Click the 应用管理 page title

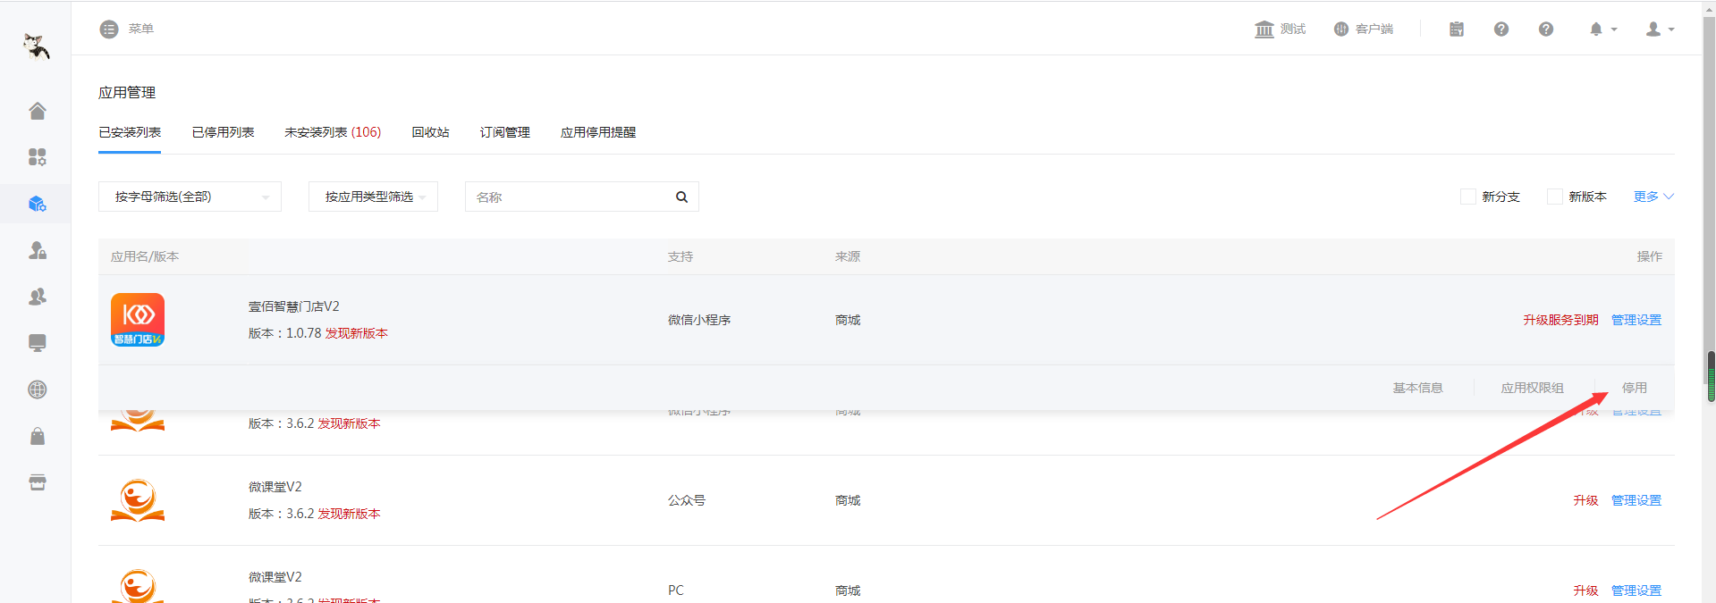(x=127, y=93)
